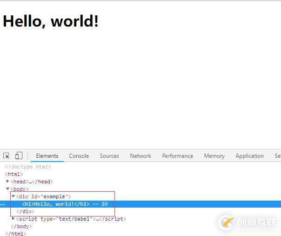Select the opening html tag row

pyautogui.click(x=14, y=174)
